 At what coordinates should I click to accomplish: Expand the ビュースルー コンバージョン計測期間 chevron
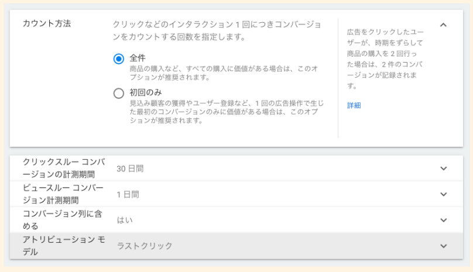443,194
